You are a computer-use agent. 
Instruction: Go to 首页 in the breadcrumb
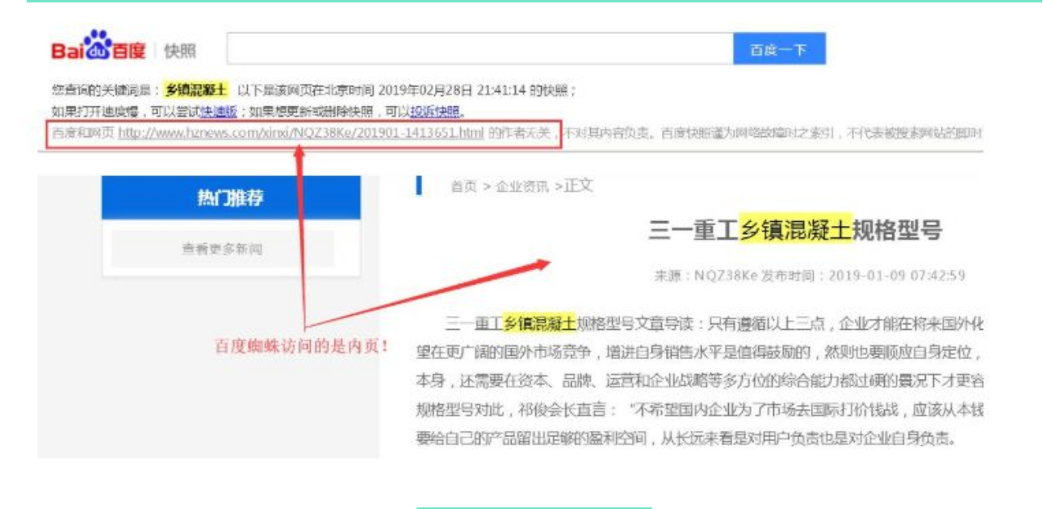pyautogui.click(x=463, y=186)
